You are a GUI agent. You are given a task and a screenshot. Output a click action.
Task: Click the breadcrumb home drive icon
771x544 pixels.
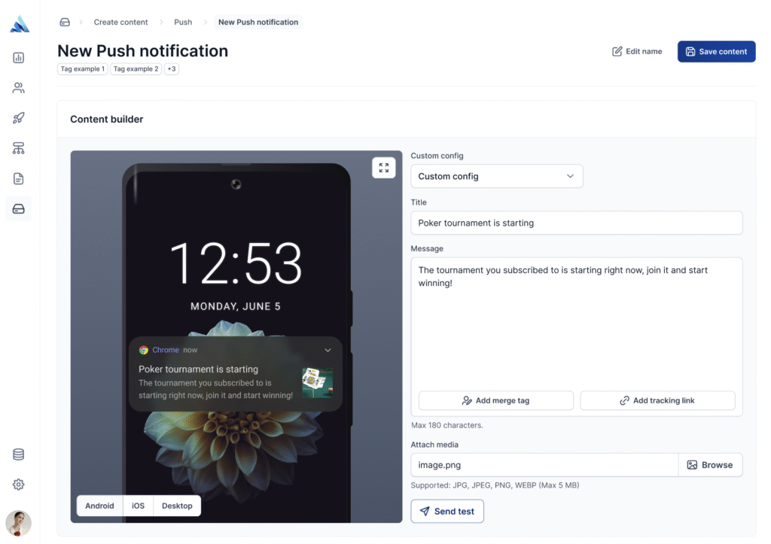click(x=65, y=22)
